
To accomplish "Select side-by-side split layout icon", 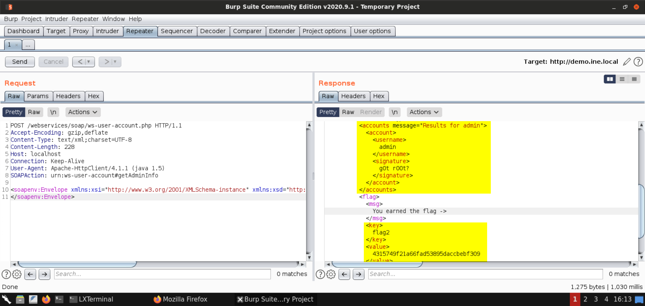I will click(609, 79).
